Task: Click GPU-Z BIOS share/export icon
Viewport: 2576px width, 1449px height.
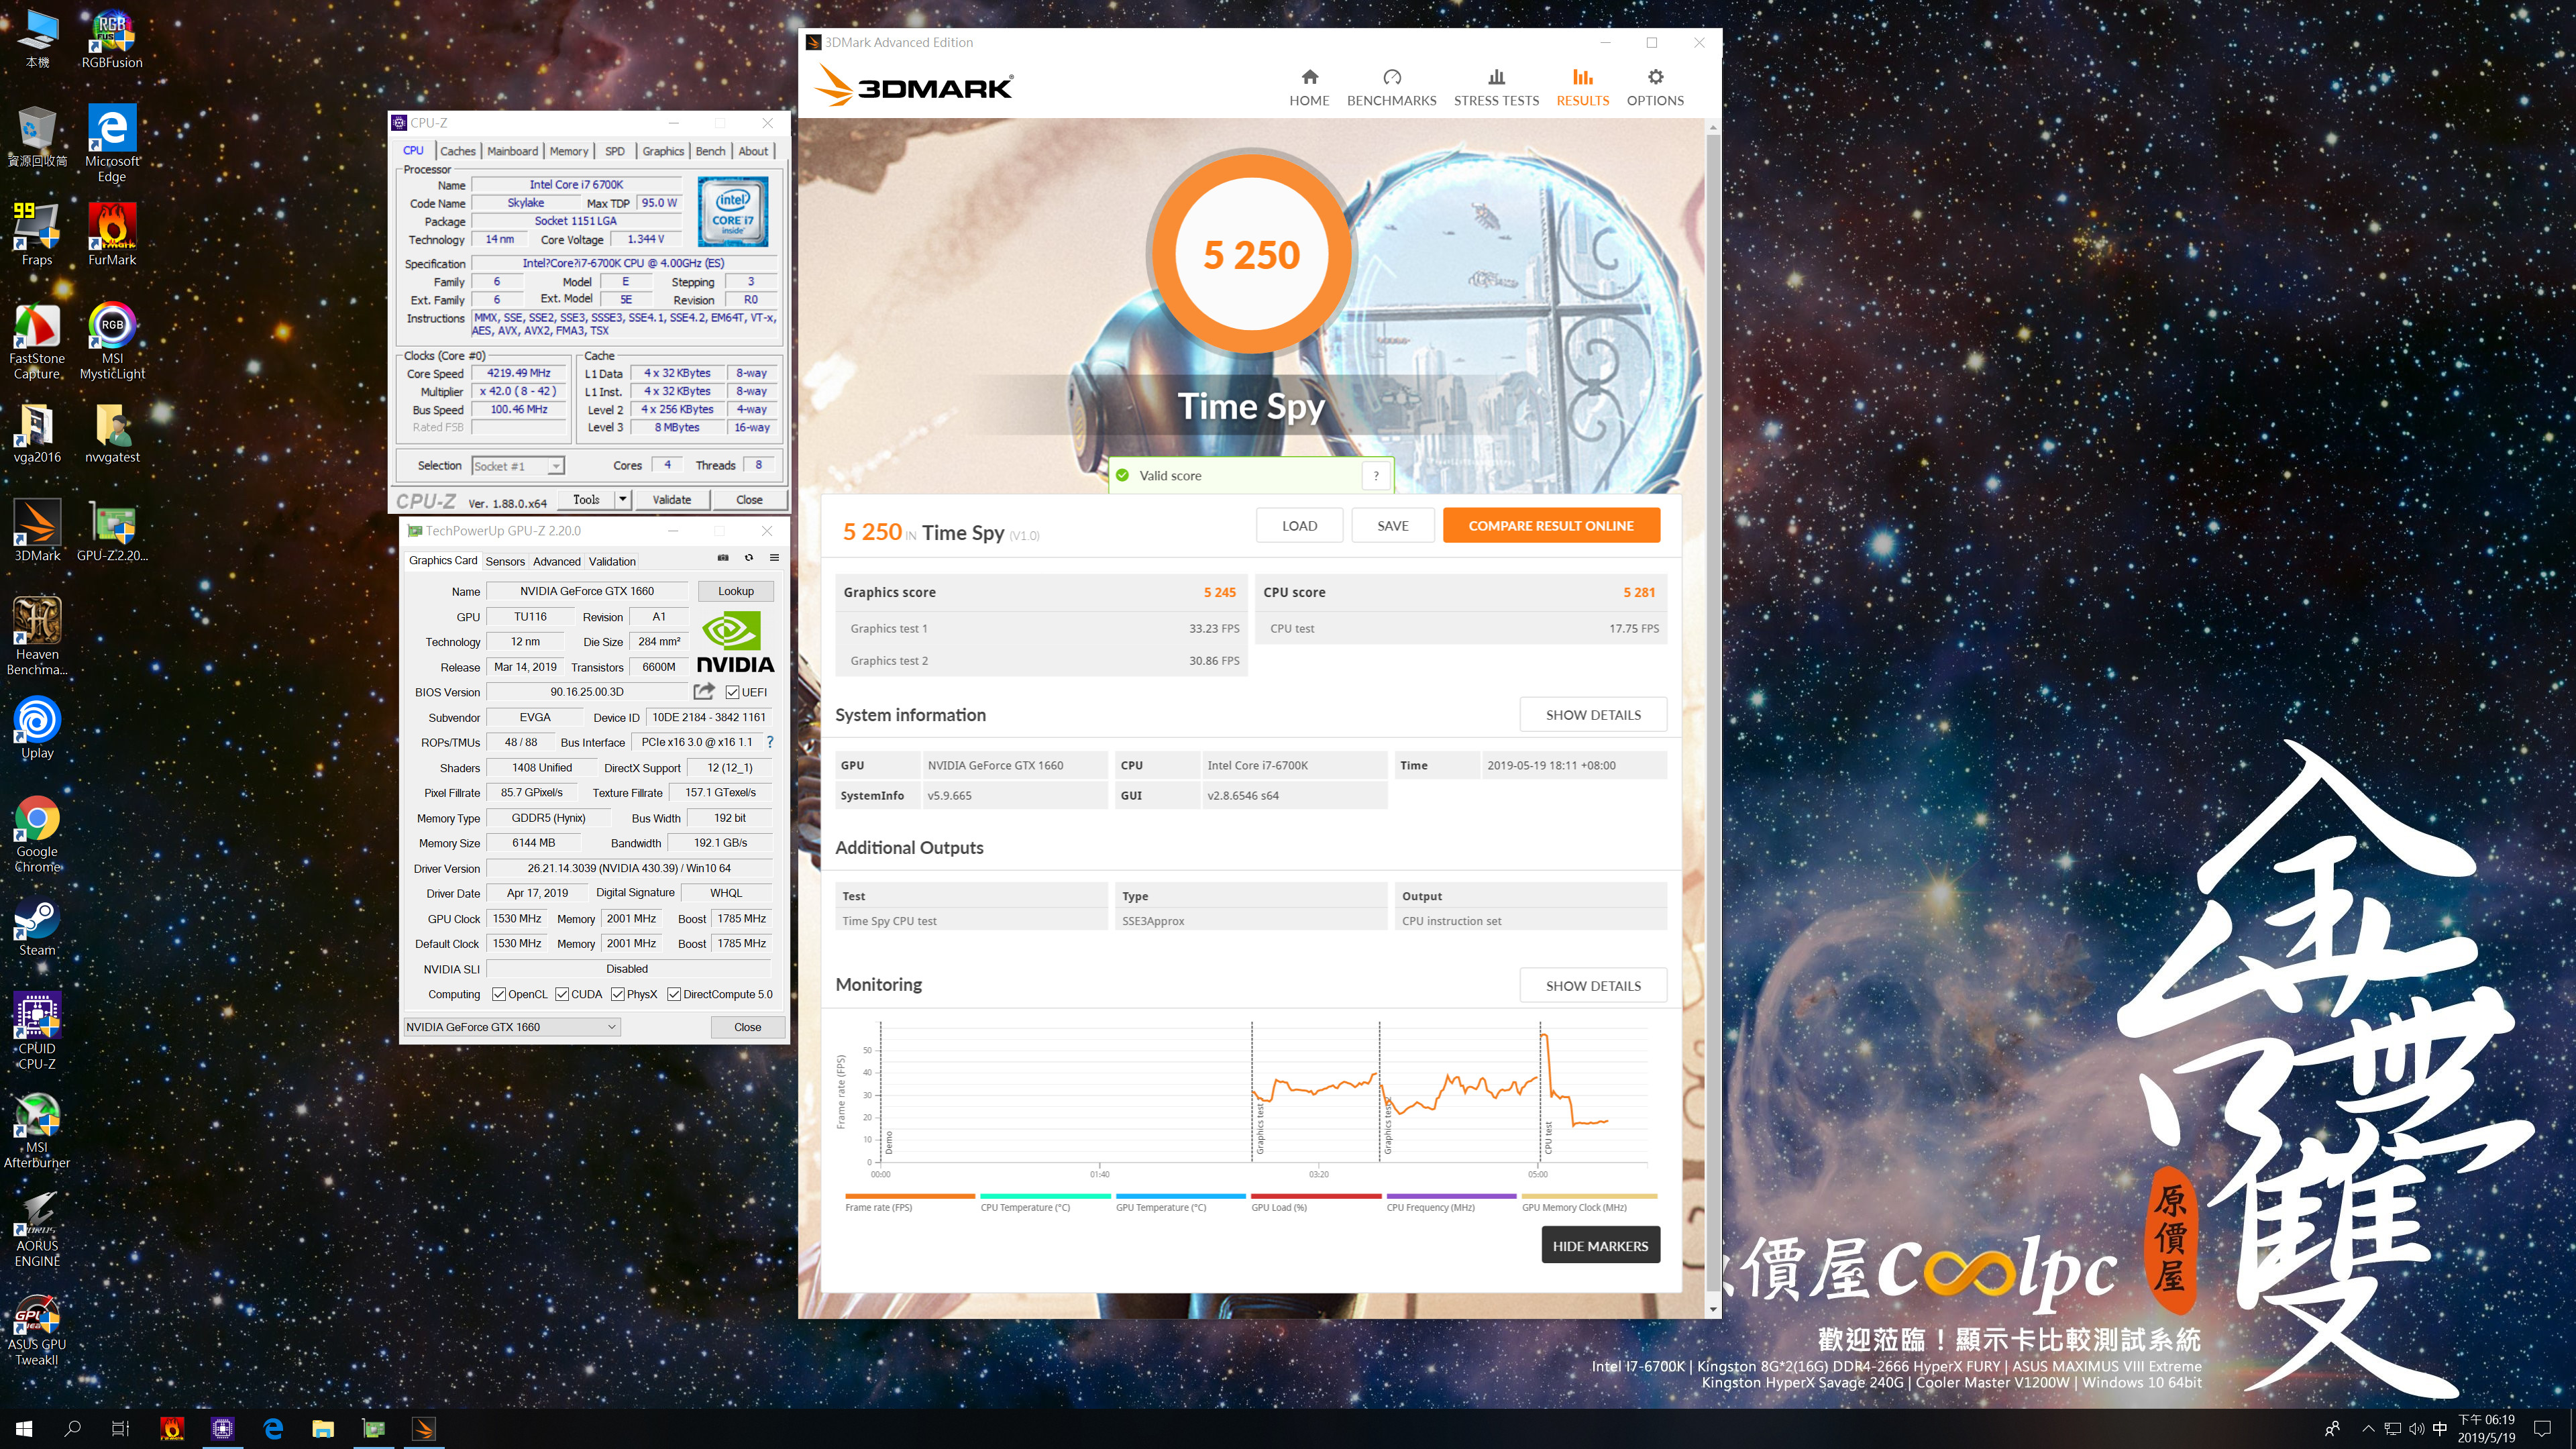Action: pyautogui.click(x=704, y=691)
